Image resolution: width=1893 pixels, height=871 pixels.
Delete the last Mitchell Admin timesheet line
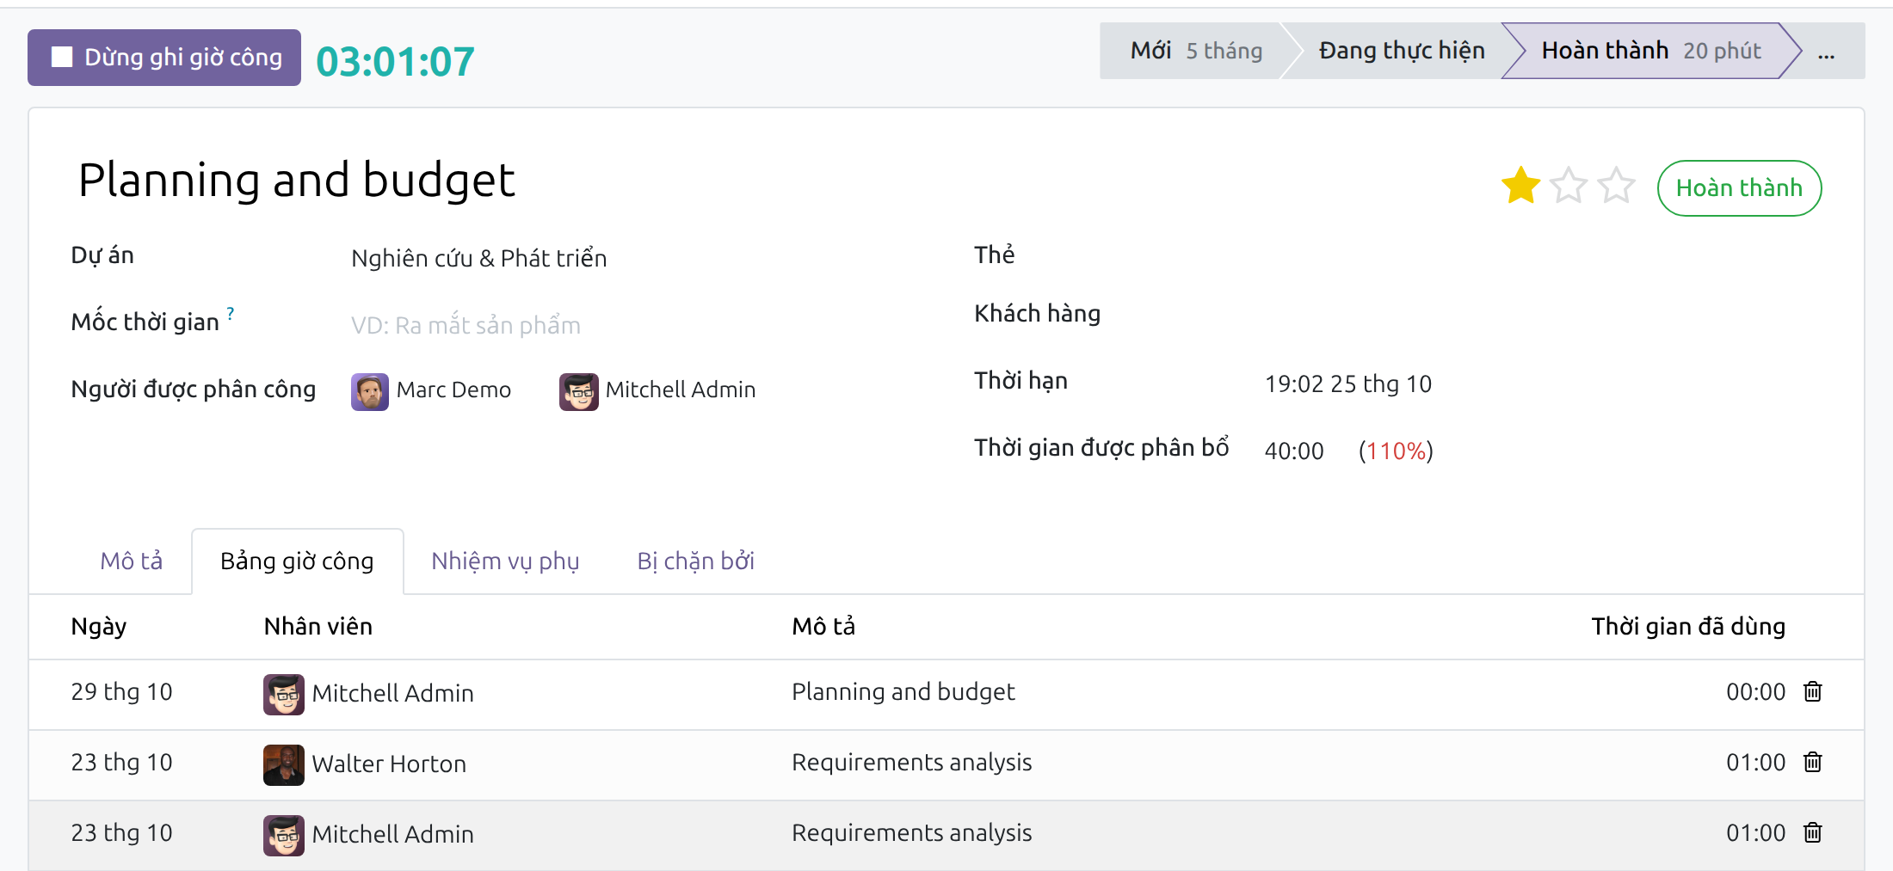(x=1812, y=832)
